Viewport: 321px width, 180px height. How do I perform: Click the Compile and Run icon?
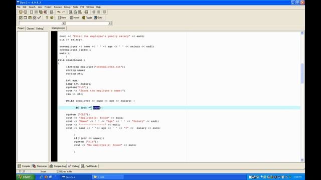(x=30, y=17)
